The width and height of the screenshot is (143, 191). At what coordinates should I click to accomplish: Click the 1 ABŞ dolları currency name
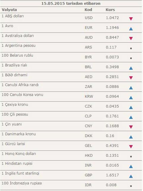click(13, 16)
